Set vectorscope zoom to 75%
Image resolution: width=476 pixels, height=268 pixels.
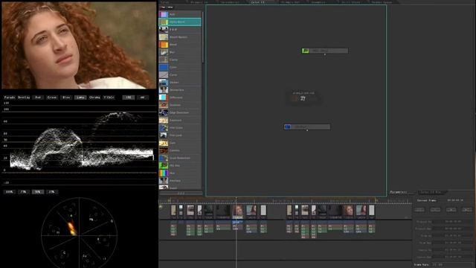[x=23, y=192]
